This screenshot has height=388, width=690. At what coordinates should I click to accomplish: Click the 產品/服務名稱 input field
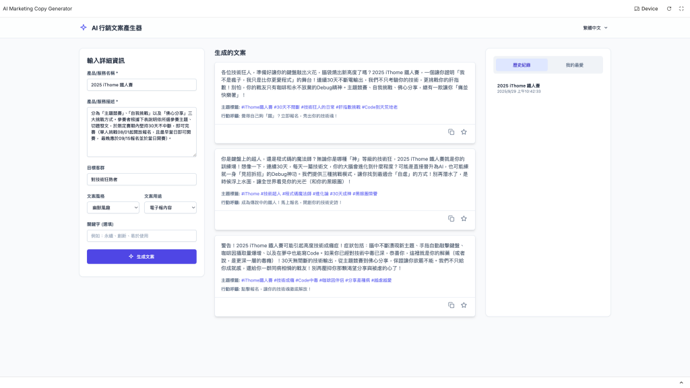pos(142,85)
